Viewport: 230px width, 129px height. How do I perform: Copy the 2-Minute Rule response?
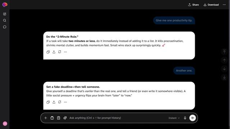point(48,52)
